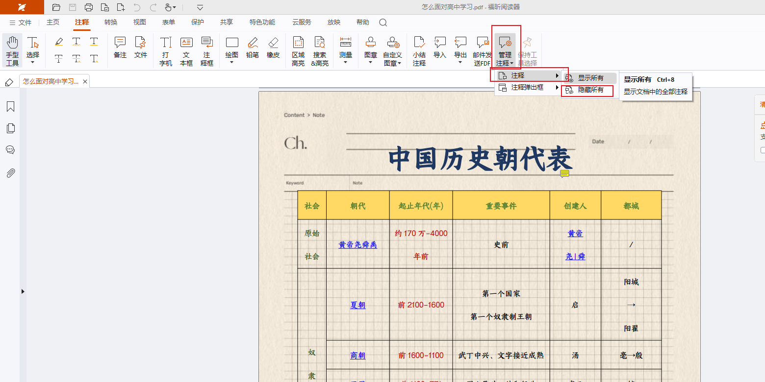Select the 铅笔 pencil tool
The image size is (765, 382).
253,48
